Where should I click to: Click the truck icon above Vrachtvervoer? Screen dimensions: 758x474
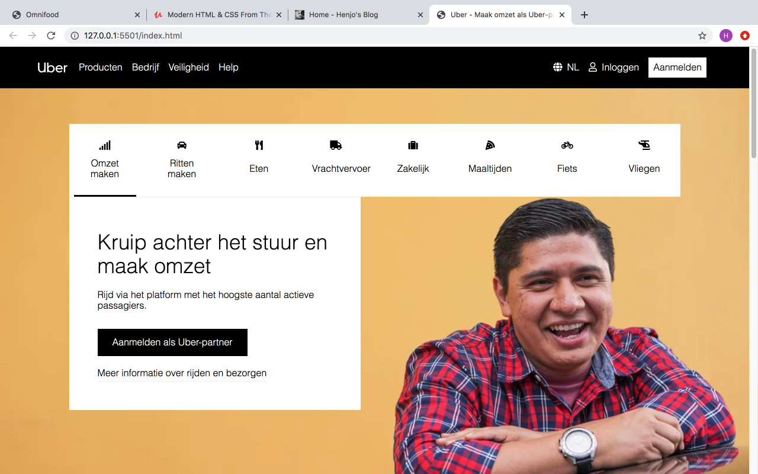pos(336,145)
